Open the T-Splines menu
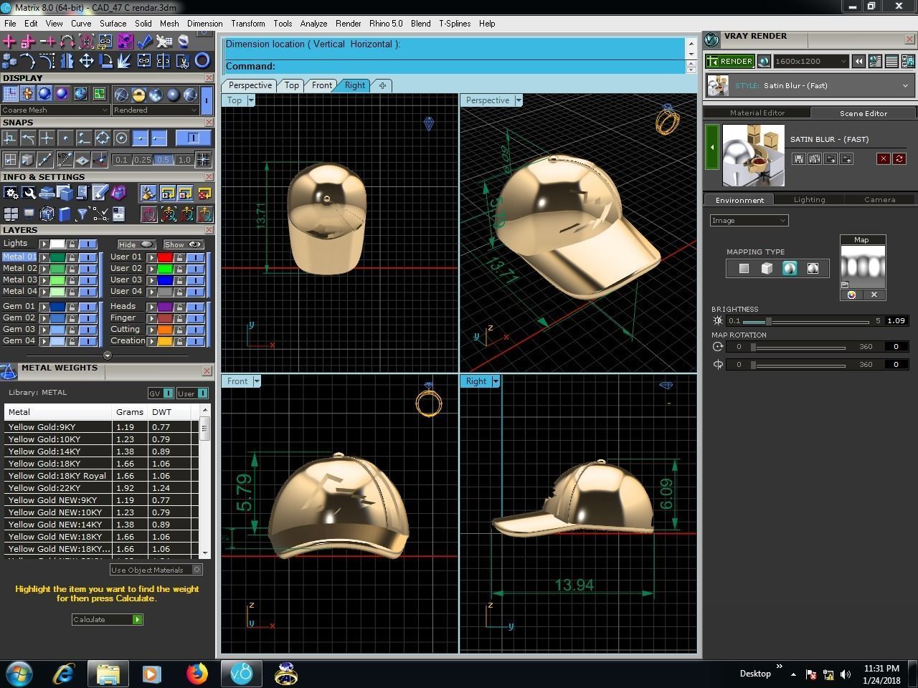The width and height of the screenshot is (918, 688). (x=455, y=24)
